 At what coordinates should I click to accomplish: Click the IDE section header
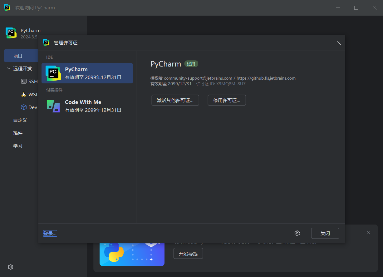(x=50, y=57)
